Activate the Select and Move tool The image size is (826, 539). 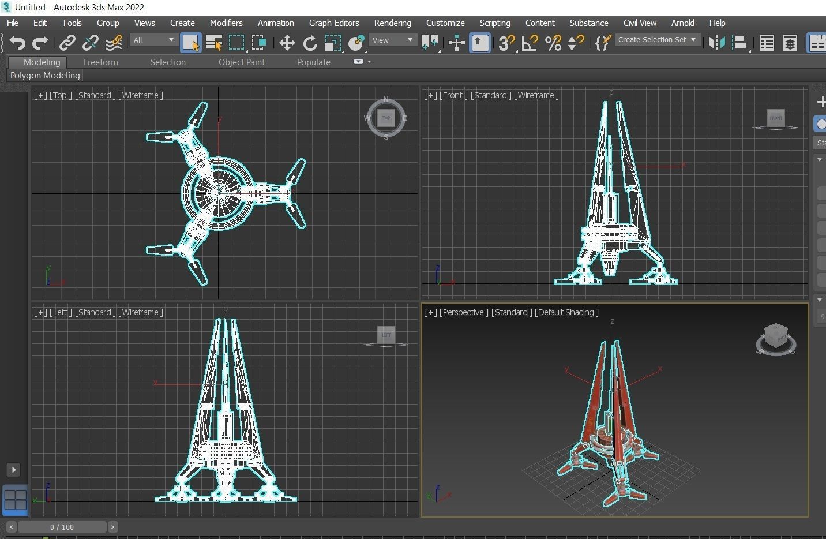pyautogui.click(x=287, y=43)
